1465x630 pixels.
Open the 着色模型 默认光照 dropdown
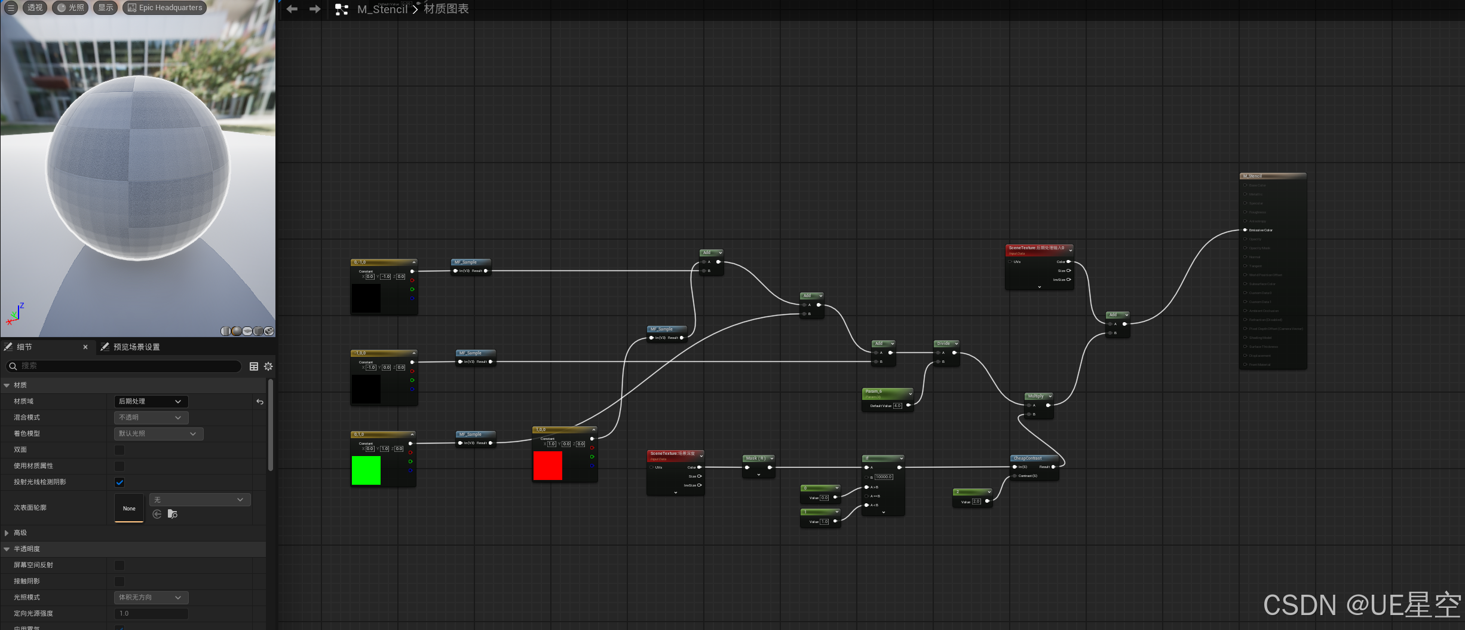(158, 434)
